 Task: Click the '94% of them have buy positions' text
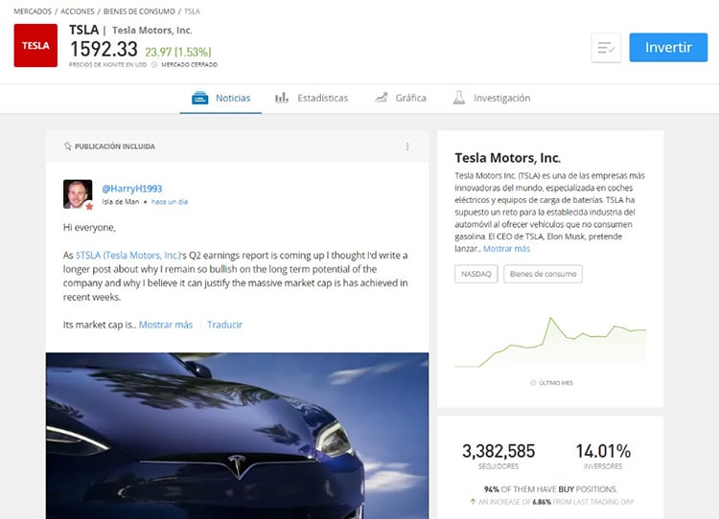[x=550, y=489]
